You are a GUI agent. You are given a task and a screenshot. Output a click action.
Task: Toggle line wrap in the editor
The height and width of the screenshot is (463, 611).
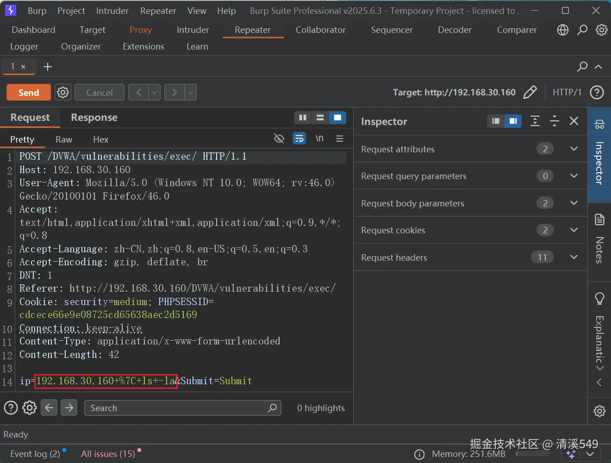tap(299, 138)
